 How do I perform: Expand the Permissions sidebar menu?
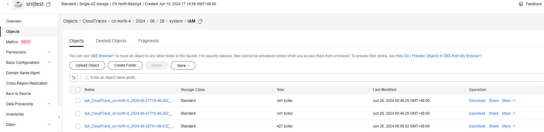49,52
